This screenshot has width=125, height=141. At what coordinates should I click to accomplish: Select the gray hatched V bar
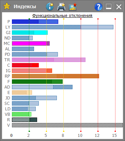click(x=67, y=125)
